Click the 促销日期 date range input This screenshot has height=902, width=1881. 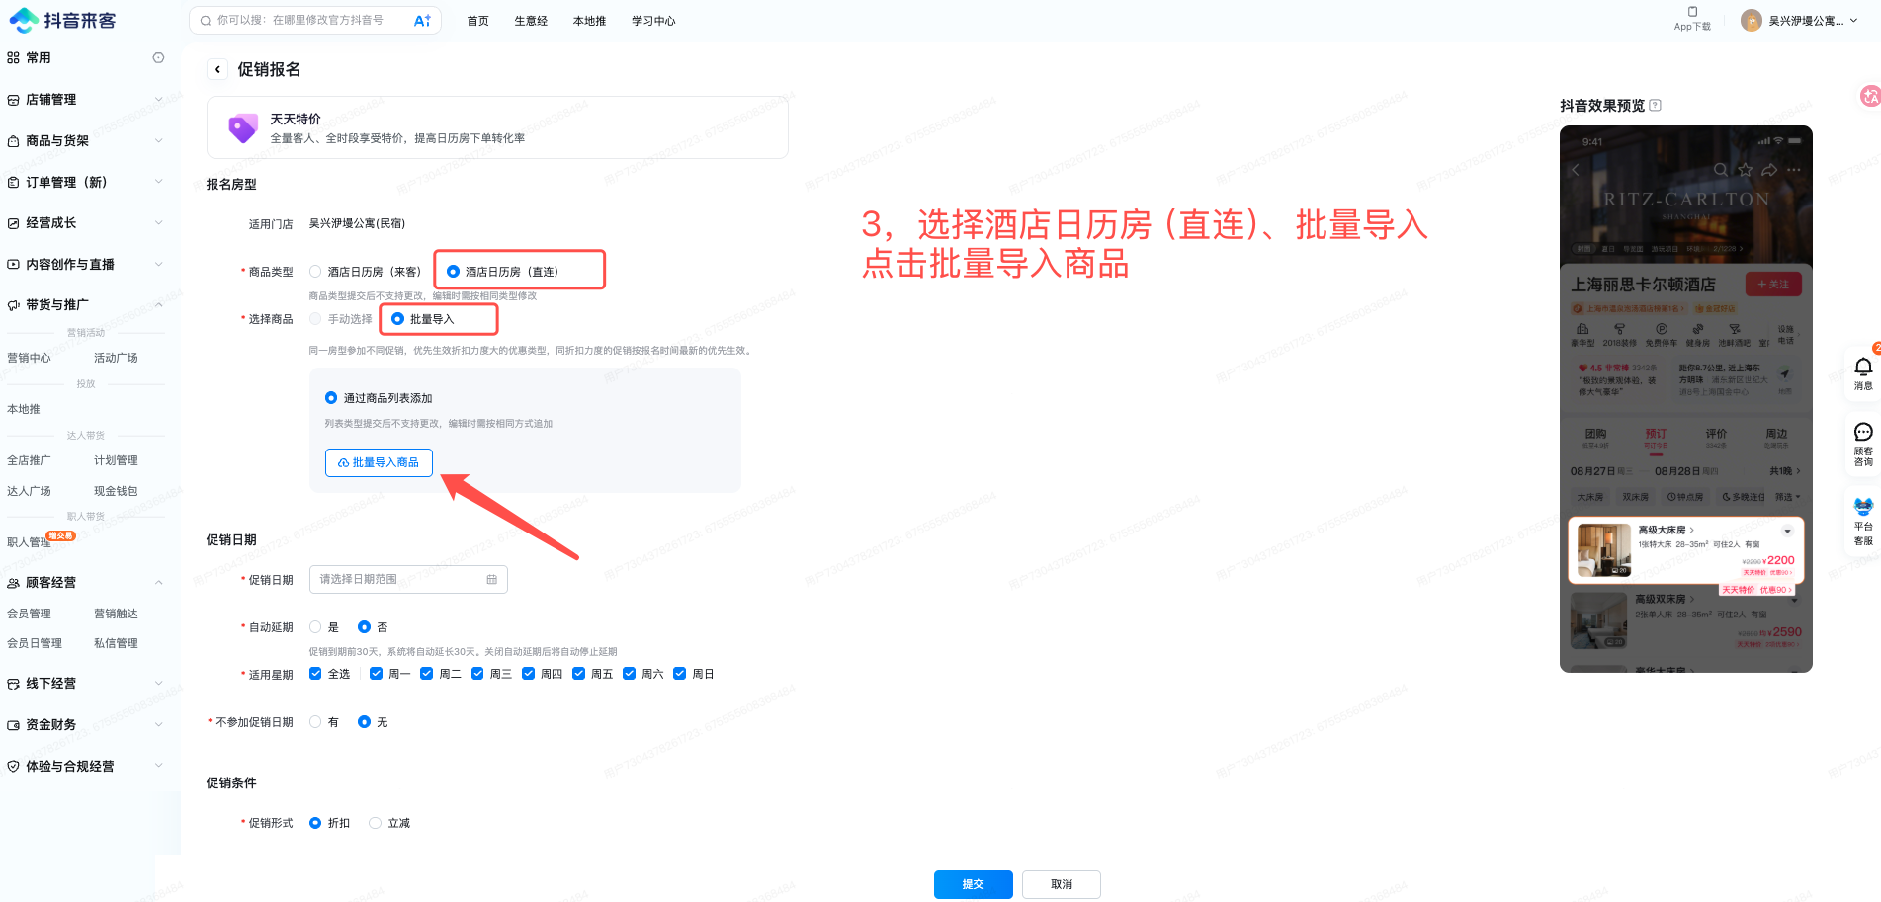(x=408, y=580)
